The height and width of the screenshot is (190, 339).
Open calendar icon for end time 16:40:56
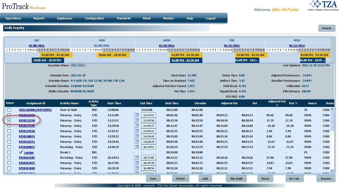pyautogui.click(x=136, y=168)
